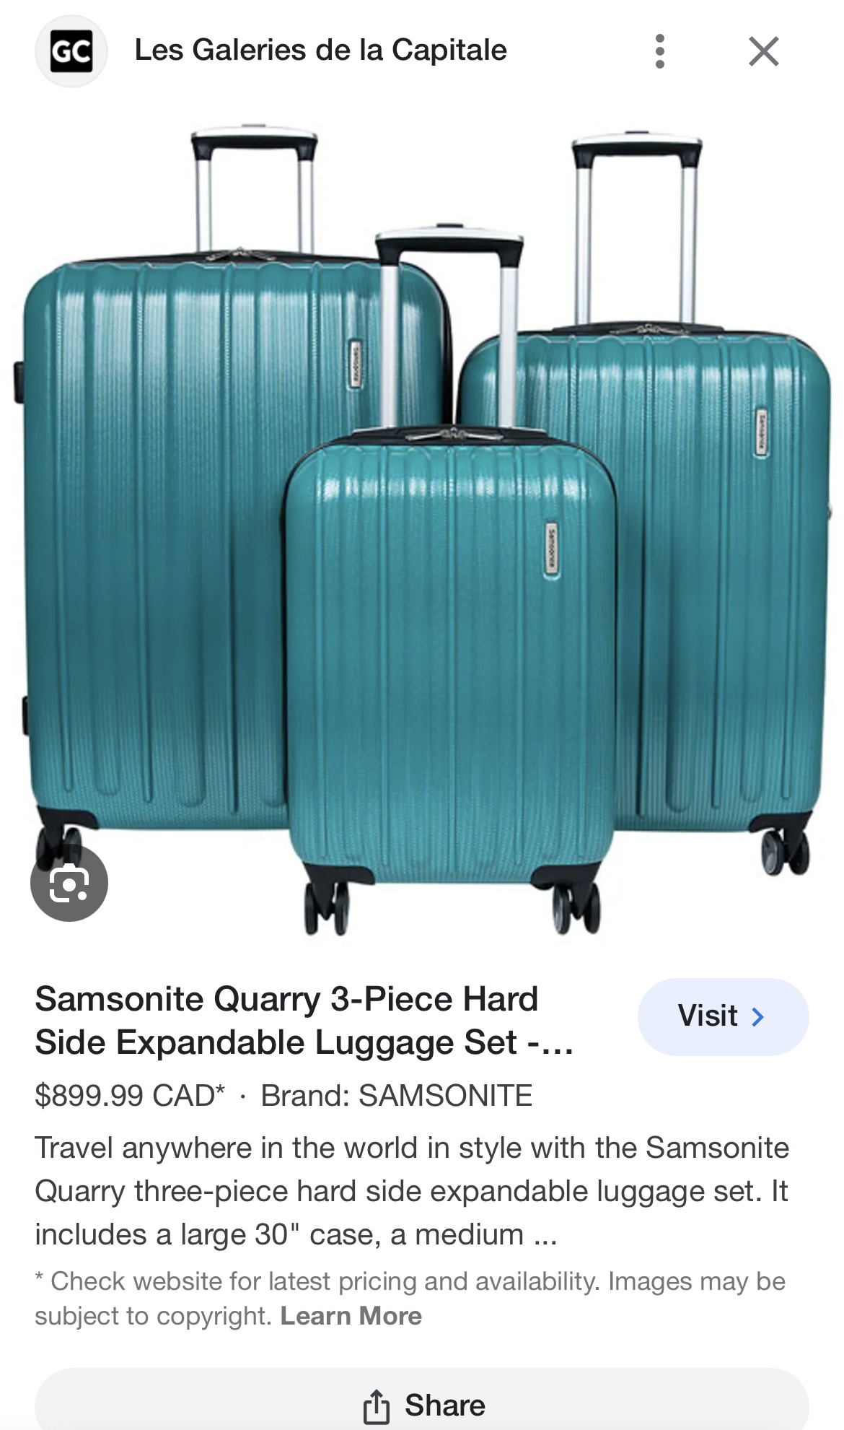Open Les Galeries de la Capitale source title
Image resolution: width=844 pixels, height=1430 pixels.
[320, 51]
